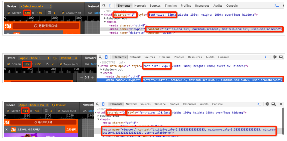Expand #shadow-root under html data-dpr="2"
Screen dimensions: 287x141
(101, 70)
